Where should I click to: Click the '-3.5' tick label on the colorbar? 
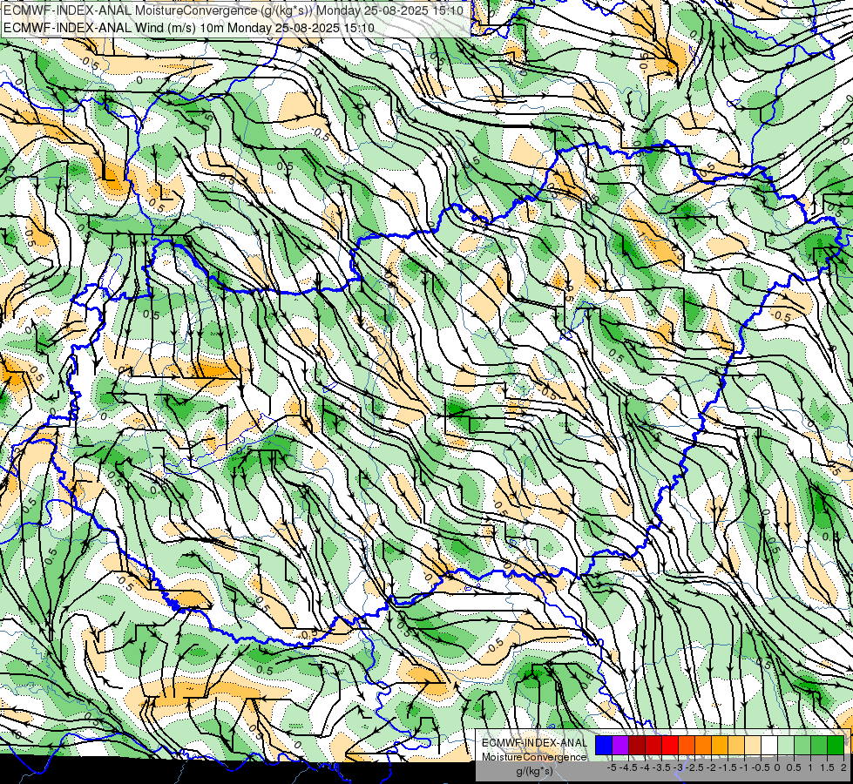(661, 767)
